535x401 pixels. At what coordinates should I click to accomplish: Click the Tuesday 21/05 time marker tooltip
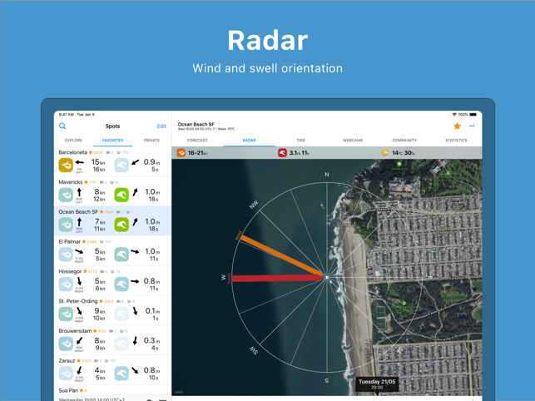coord(377,384)
